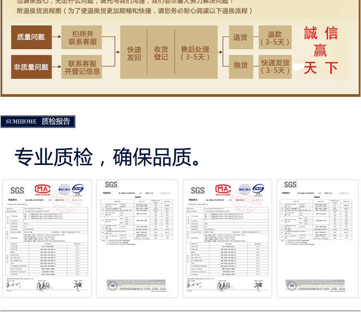
Task: Click the red 天下 characters
Action: tap(321, 68)
